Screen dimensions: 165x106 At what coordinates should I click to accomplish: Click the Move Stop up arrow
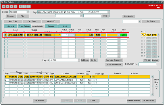pos(156,85)
